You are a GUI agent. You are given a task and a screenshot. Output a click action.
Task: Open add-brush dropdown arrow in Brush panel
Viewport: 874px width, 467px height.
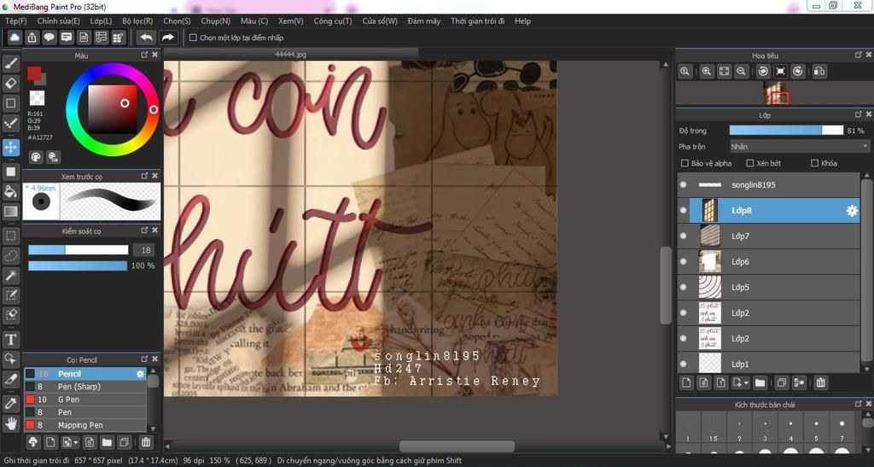tap(76, 443)
